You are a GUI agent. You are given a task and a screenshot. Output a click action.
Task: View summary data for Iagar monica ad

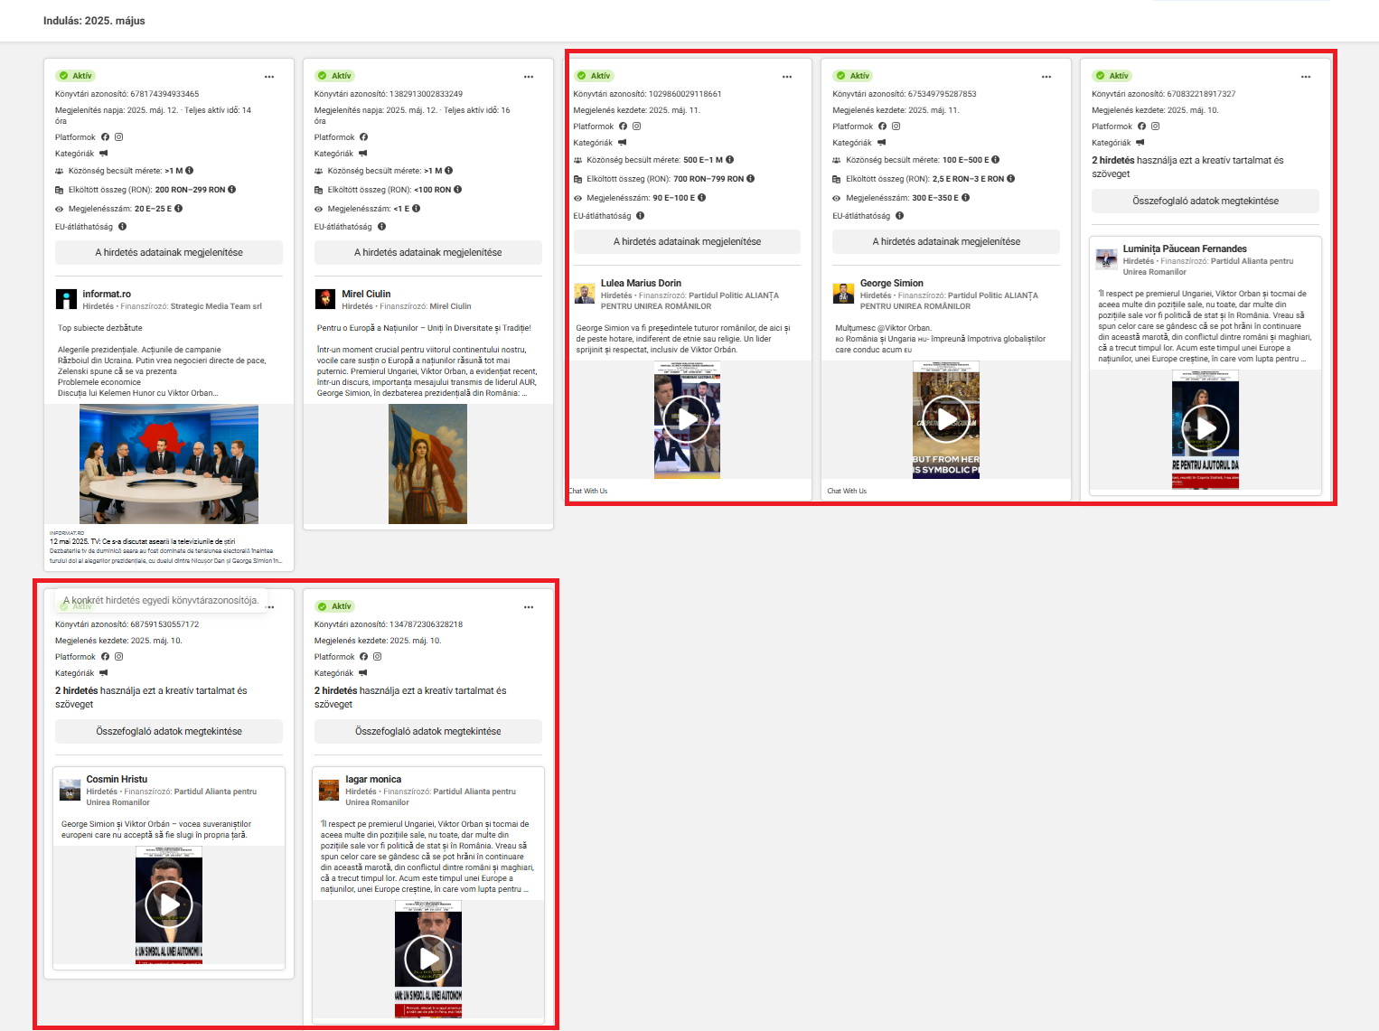pos(428,732)
